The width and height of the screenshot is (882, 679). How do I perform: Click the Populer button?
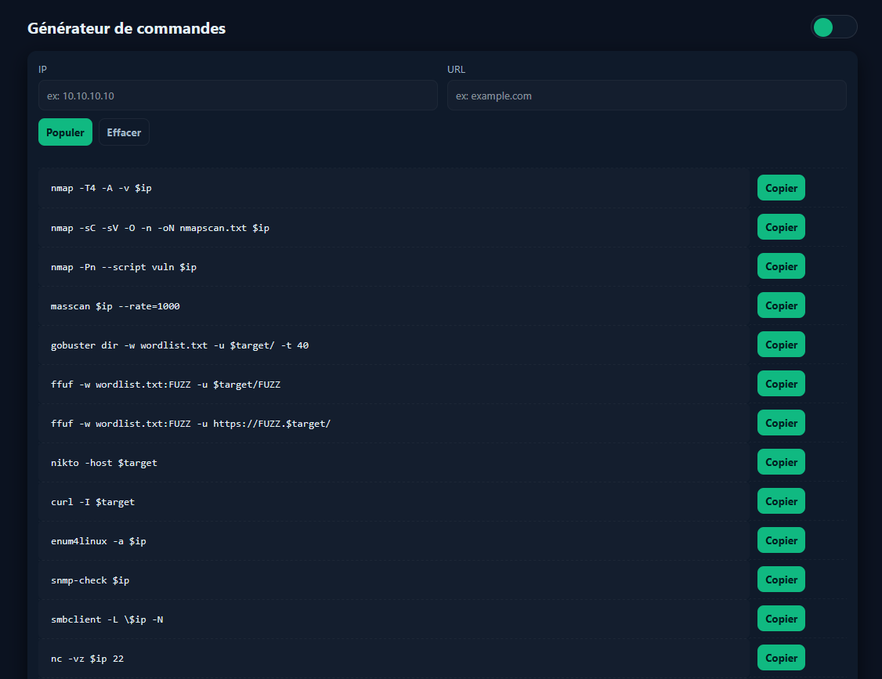pos(65,132)
